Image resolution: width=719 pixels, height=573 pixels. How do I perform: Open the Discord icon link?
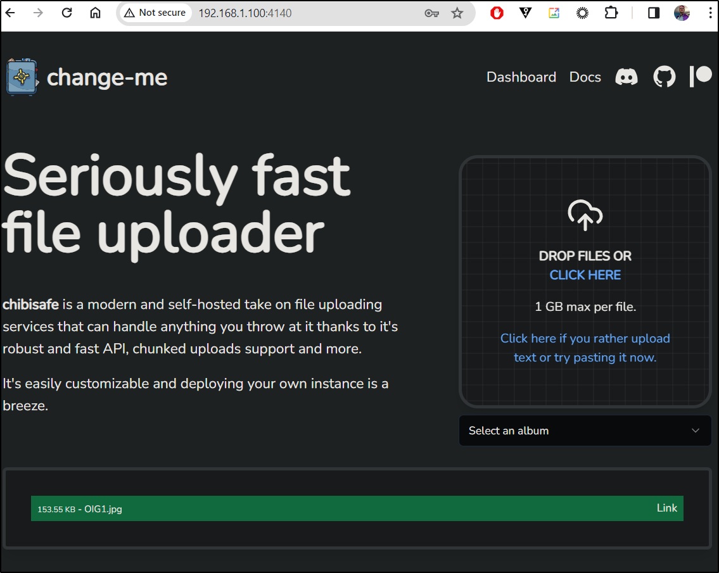627,77
